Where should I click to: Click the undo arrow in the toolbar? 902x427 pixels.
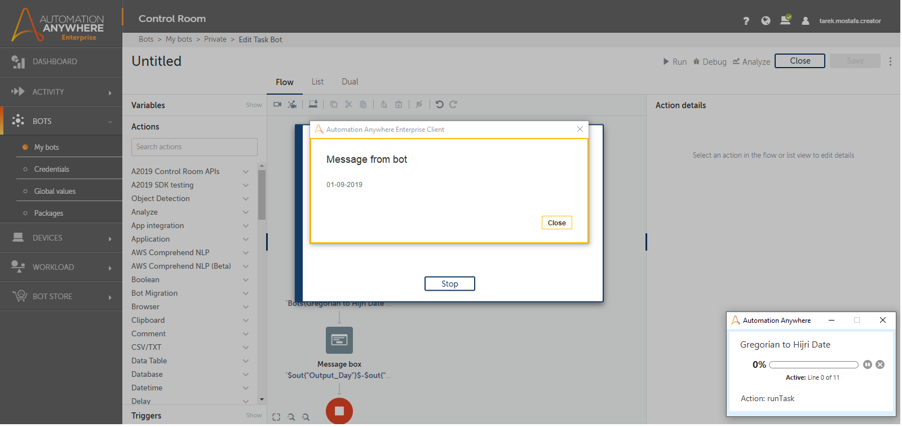pyautogui.click(x=440, y=104)
